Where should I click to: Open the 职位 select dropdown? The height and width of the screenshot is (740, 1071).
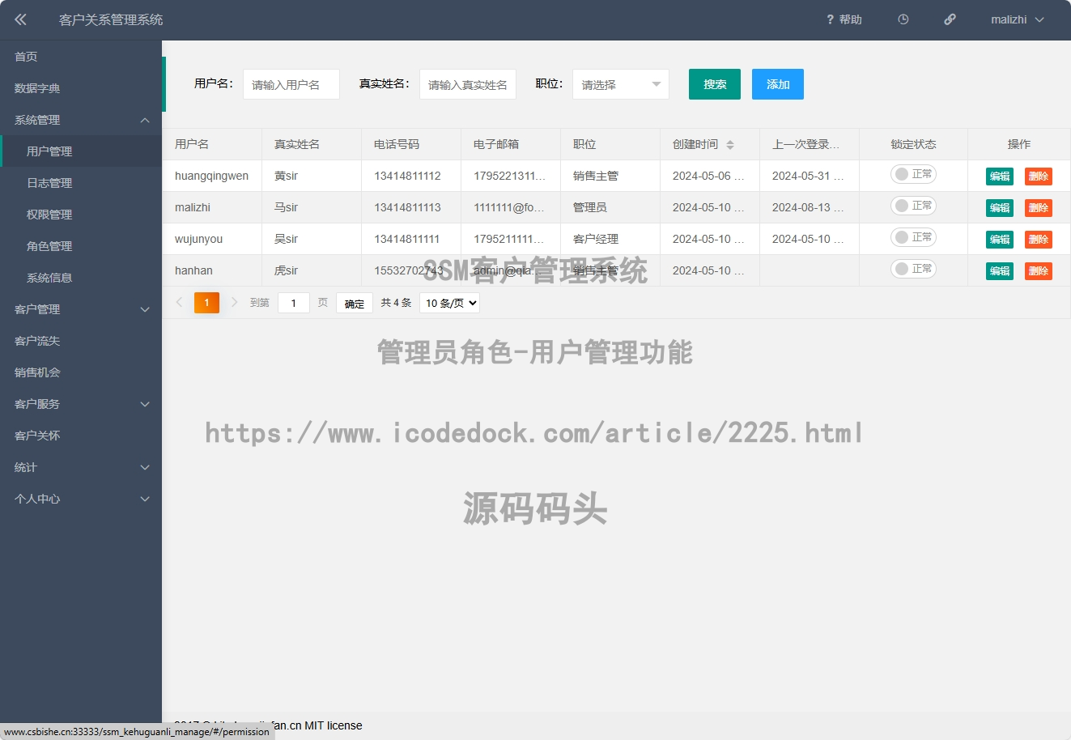tap(620, 84)
